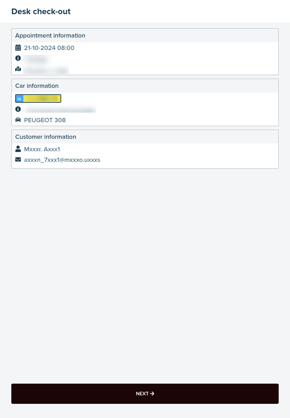Screen dimensions: 290x418
Task: Click the car icon beside PEUGEOT 308
Action: tap(18, 120)
